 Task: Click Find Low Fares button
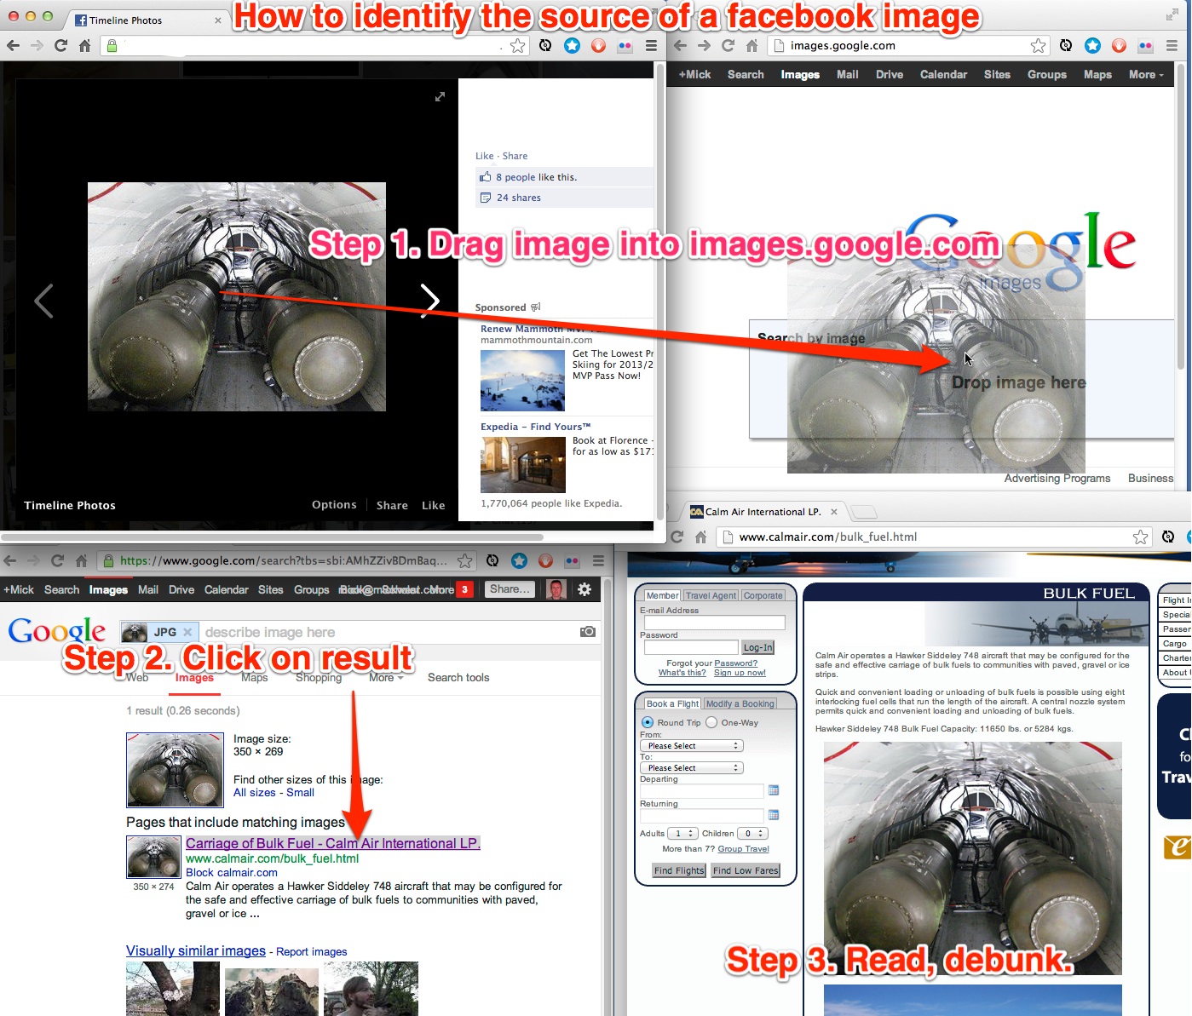pos(746,870)
